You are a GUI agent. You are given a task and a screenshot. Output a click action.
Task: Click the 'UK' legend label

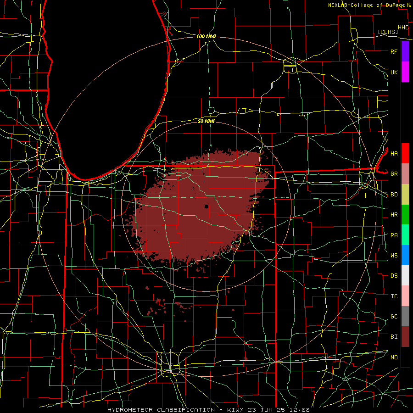(x=394, y=72)
